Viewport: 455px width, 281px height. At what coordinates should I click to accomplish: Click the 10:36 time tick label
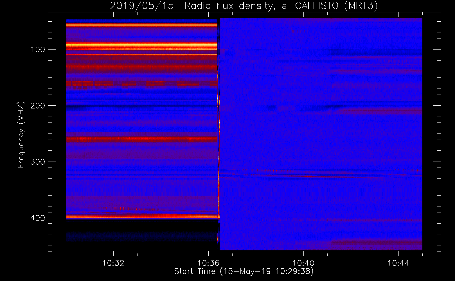tap(208, 263)
